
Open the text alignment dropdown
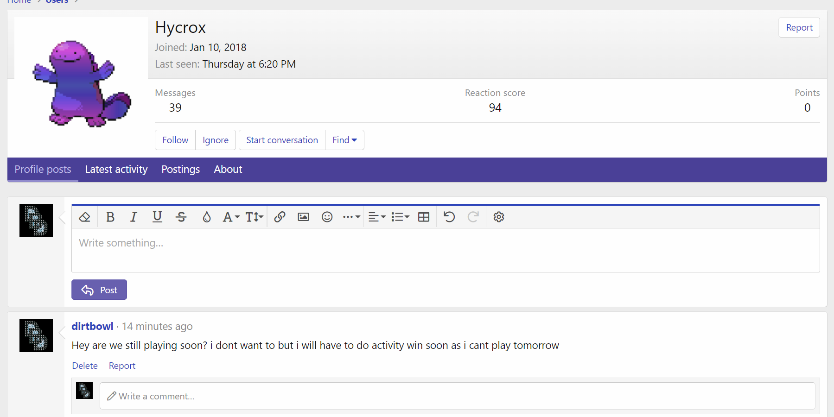coord(377,217)
